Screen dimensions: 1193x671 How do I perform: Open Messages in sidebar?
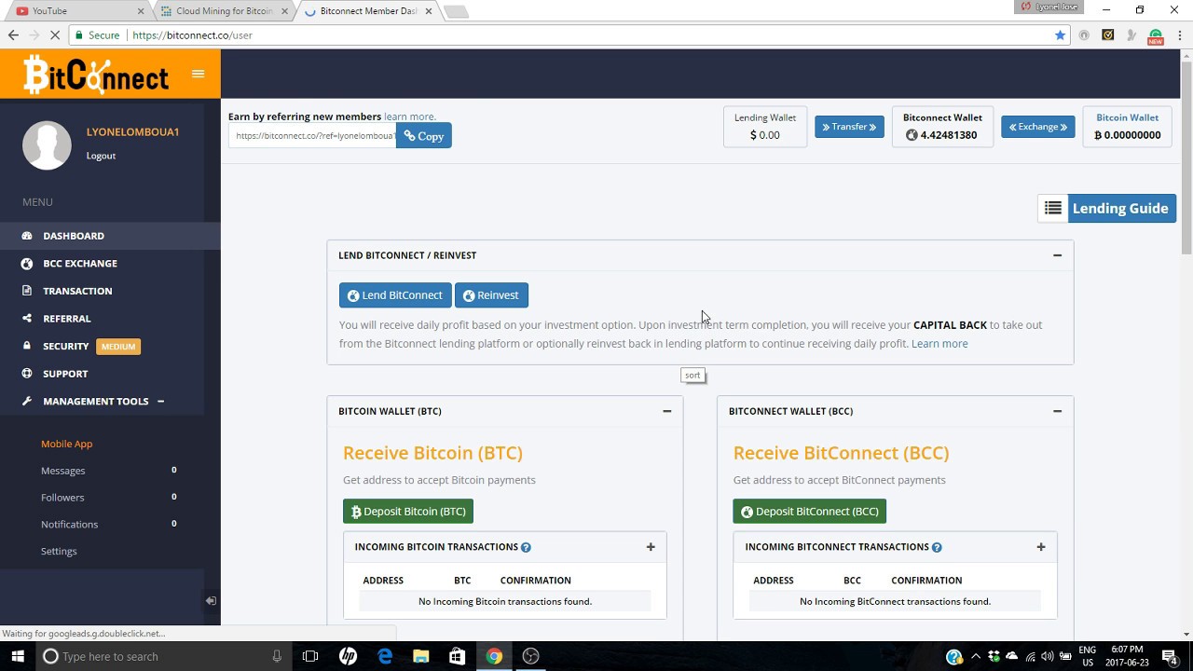pos(62,471)
